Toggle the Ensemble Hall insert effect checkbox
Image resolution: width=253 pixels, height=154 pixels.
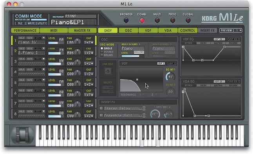click(101, 115)
